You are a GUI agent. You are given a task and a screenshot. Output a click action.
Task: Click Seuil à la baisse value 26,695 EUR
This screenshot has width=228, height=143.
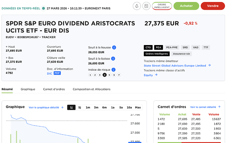click(96, 63)
